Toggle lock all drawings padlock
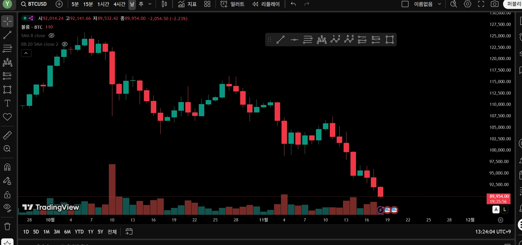The width and height of the screenshot is (522, 245). click(7, 195)
